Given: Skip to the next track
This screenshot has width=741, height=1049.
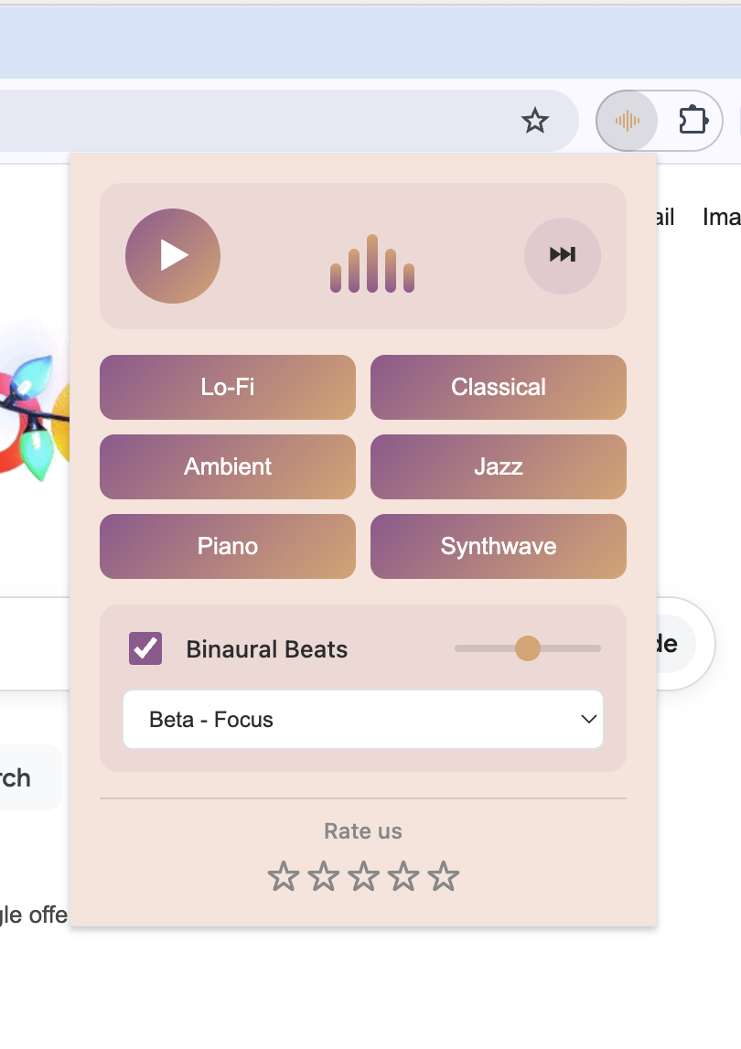Looking at the screenshot, I should [x=562, y=256].
